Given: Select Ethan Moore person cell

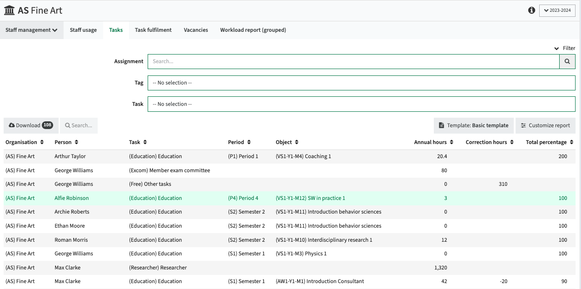Looking at the screenshot, I should coord(70,226).
